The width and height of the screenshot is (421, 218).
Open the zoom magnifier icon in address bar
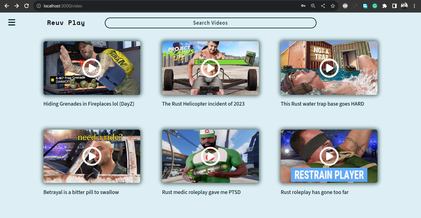point(313,6)
